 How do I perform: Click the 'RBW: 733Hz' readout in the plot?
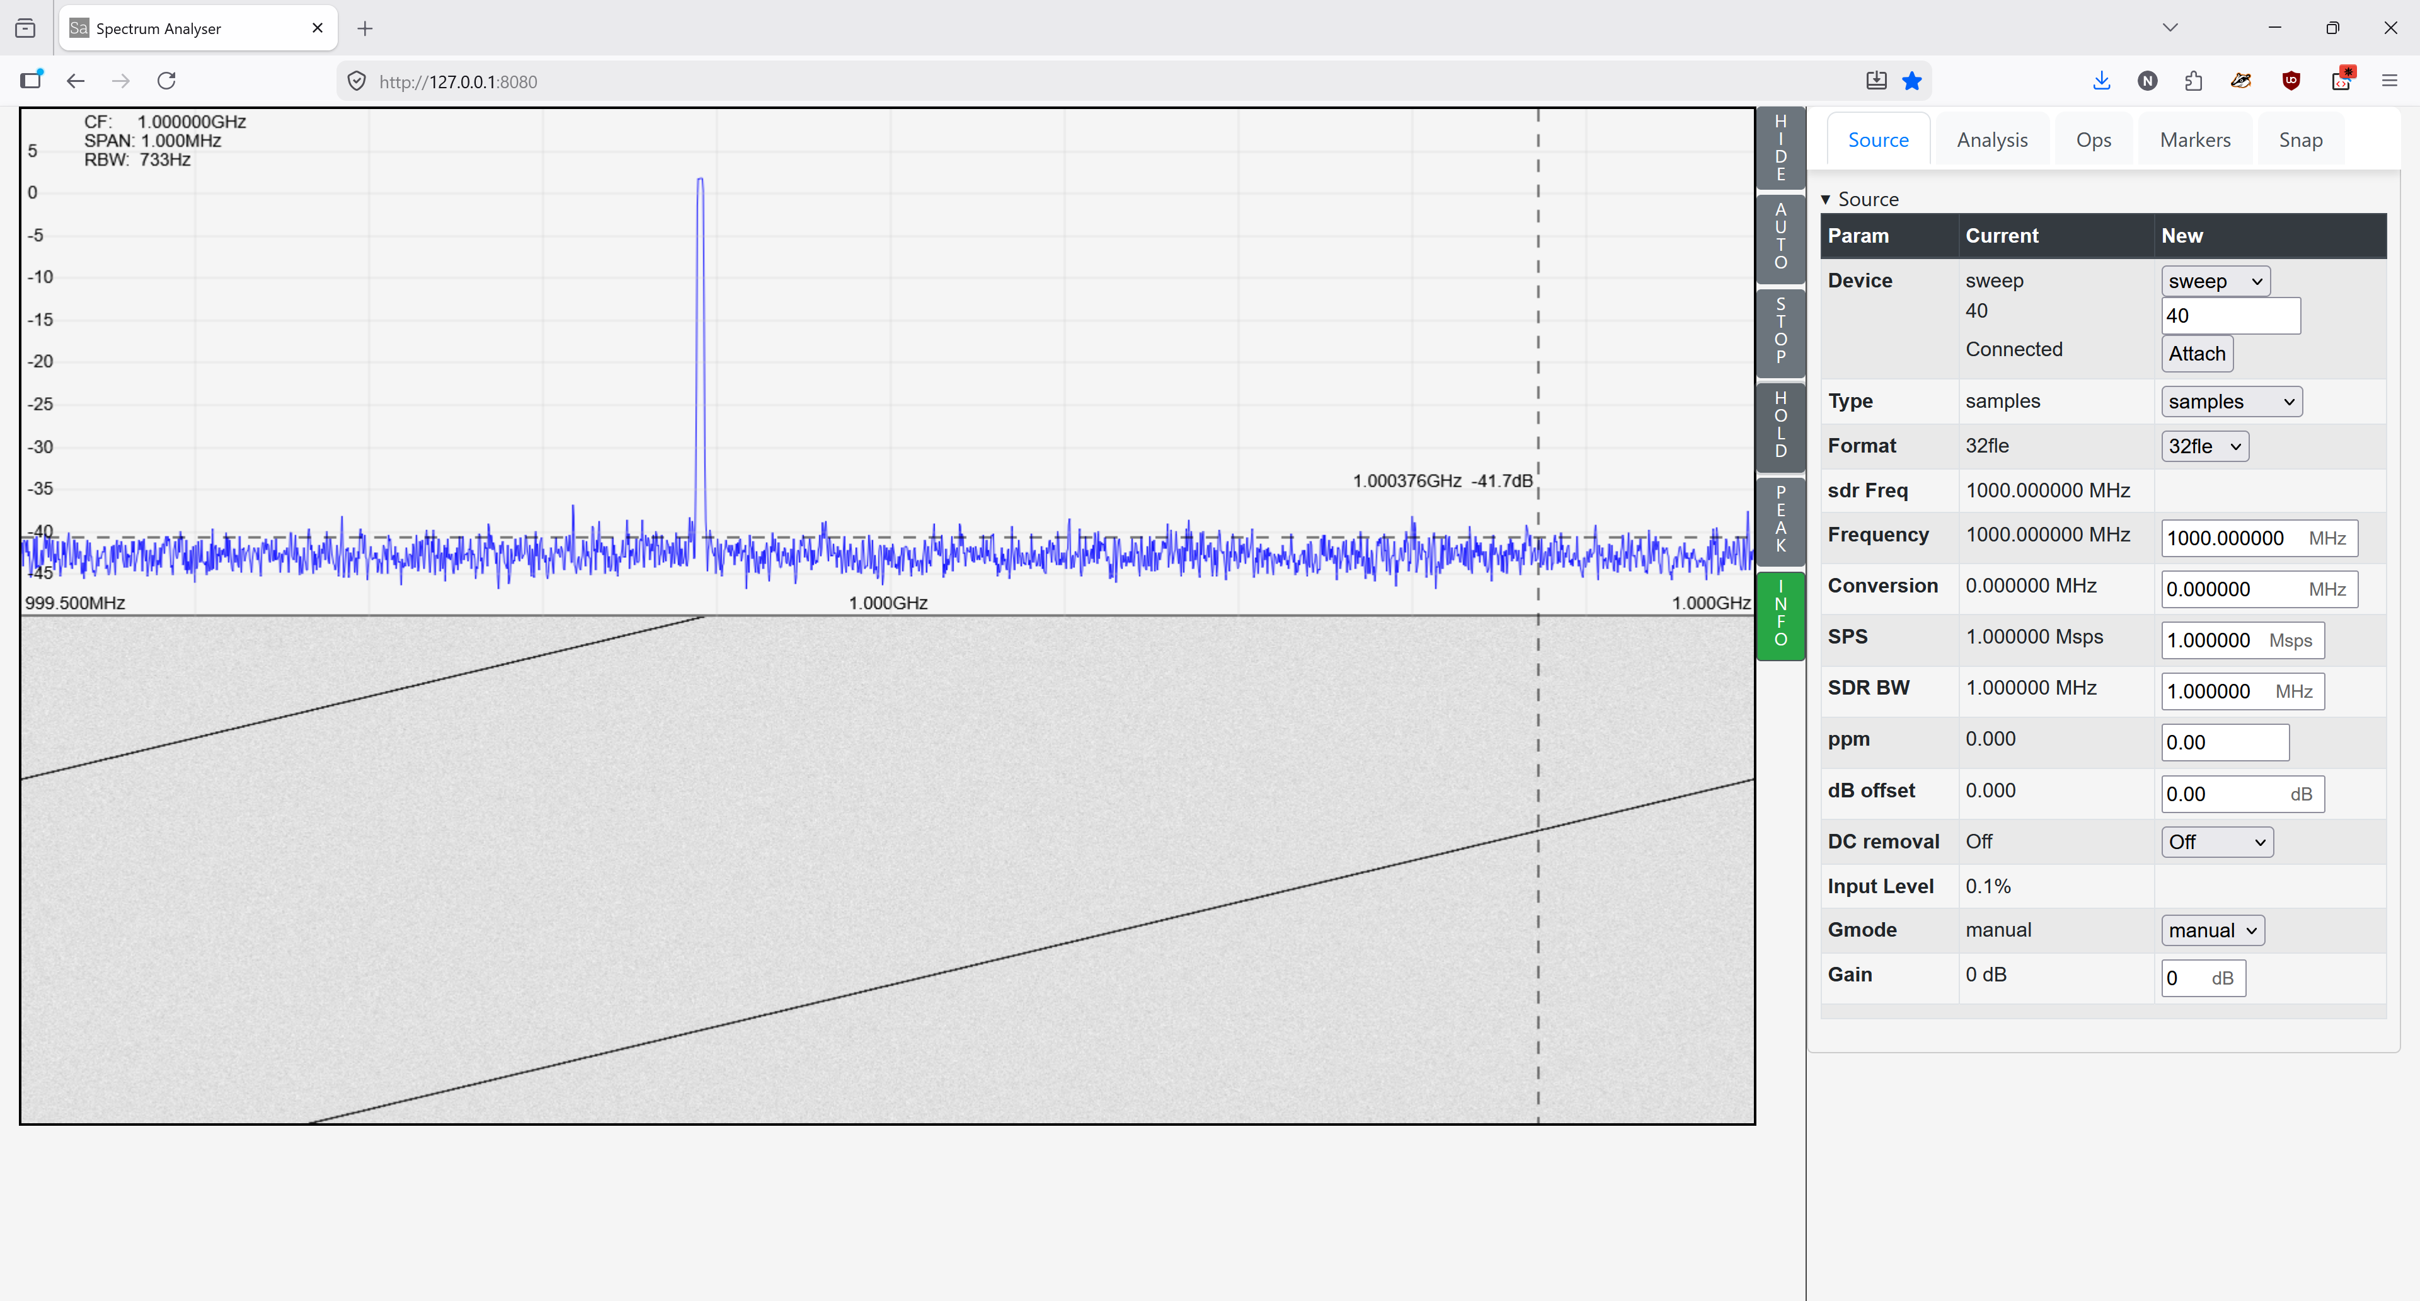[137, 159]
